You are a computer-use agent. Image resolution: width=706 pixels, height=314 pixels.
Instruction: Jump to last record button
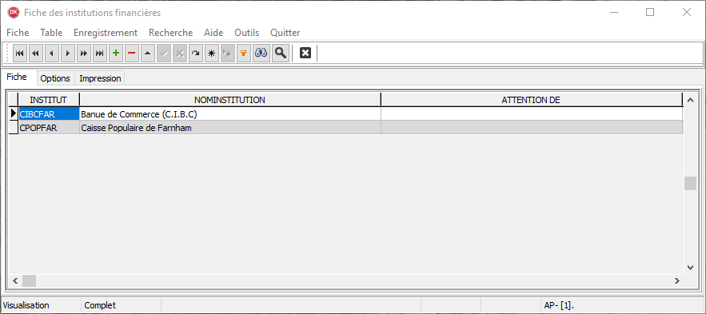coord(99,54)
